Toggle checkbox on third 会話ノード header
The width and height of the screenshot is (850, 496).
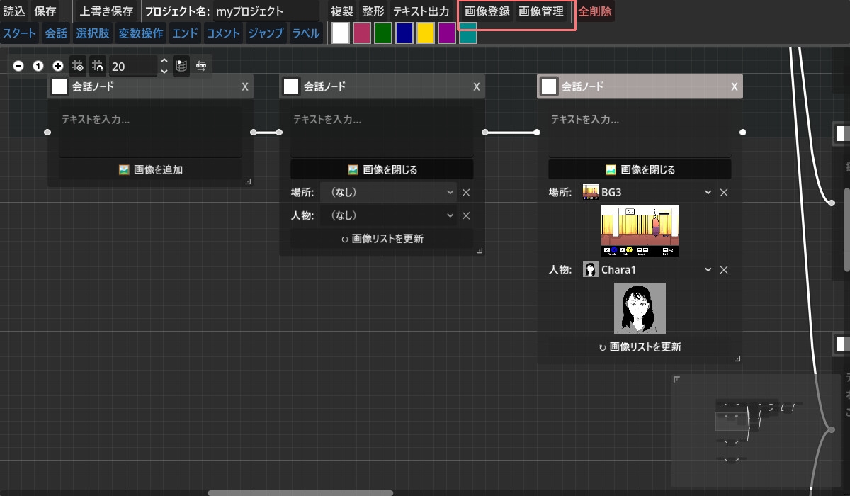(x=549, y=86)
